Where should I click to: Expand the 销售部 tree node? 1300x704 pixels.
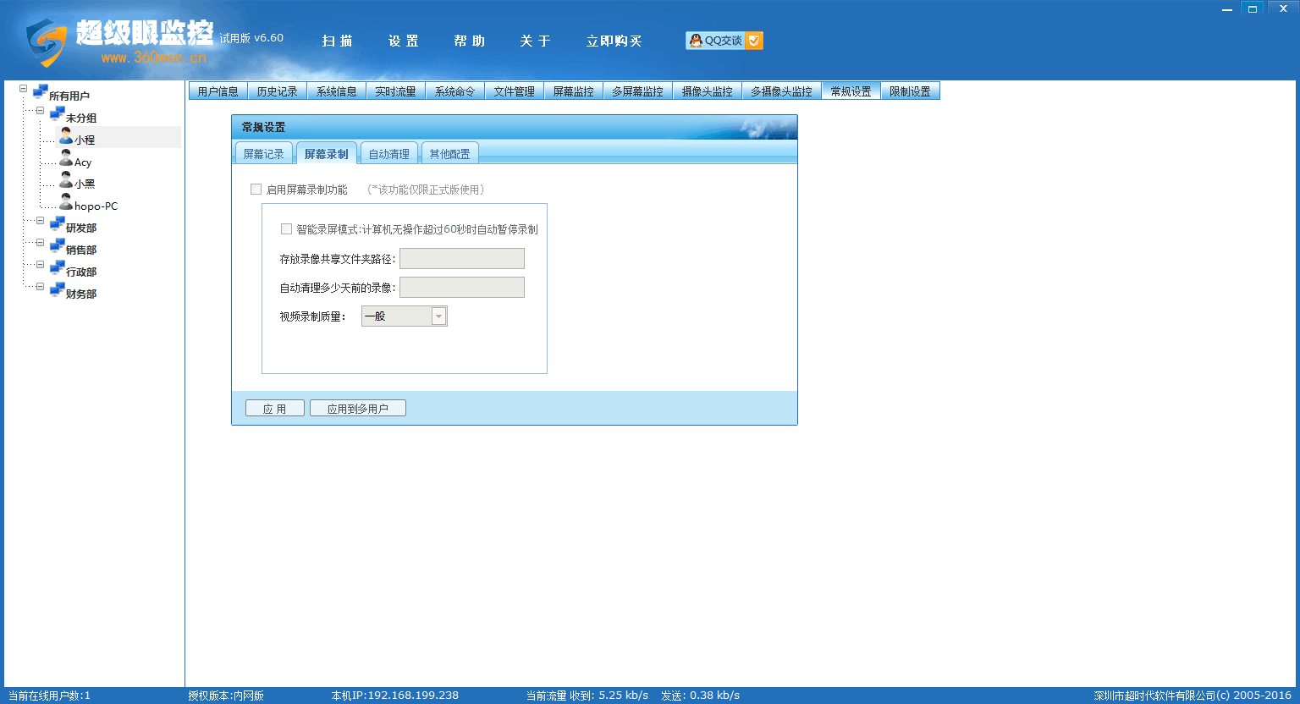40,243
